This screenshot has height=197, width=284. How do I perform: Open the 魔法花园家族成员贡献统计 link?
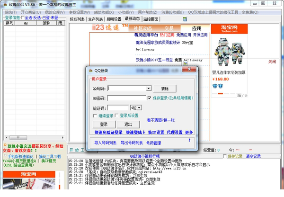(158, 43)
